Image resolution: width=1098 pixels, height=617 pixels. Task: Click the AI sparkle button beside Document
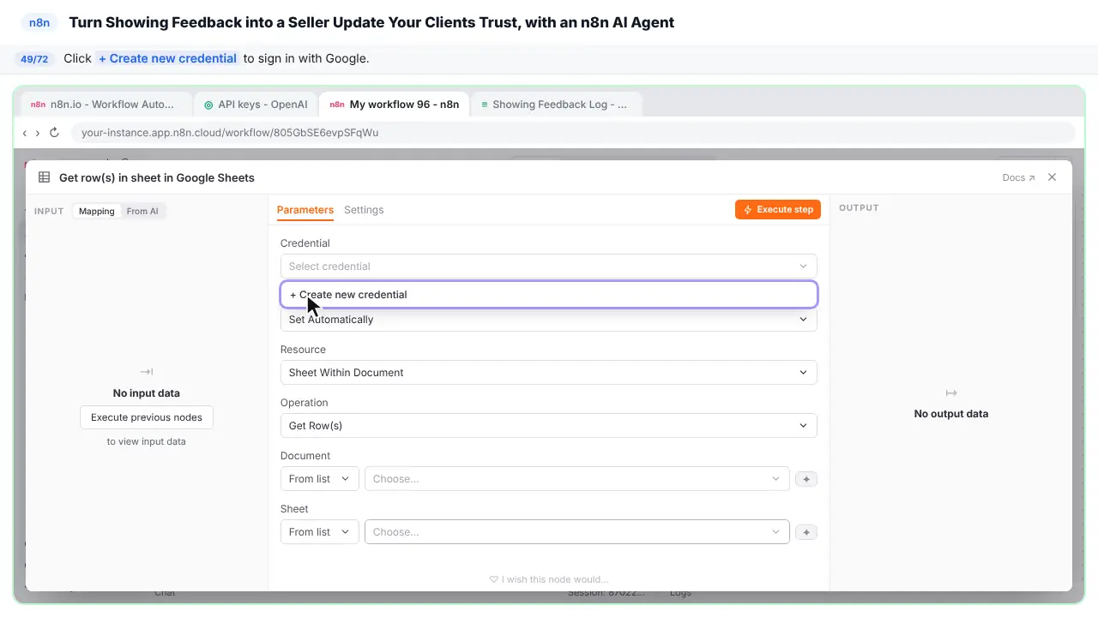(x=806, y=479)
